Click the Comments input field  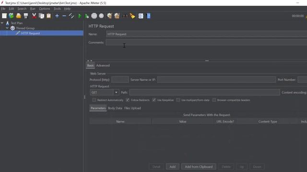tap(206, 43)
